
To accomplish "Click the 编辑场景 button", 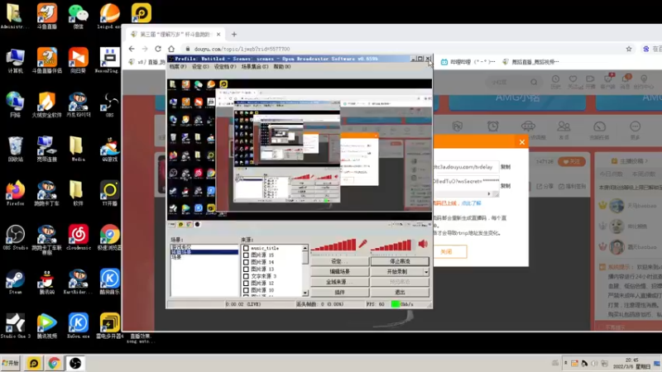I will coord(339,272).
